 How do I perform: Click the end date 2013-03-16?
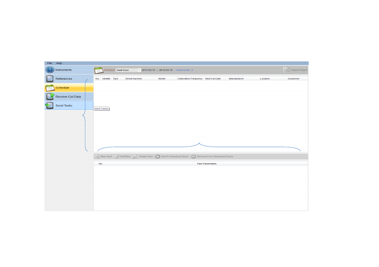[166, 70]
